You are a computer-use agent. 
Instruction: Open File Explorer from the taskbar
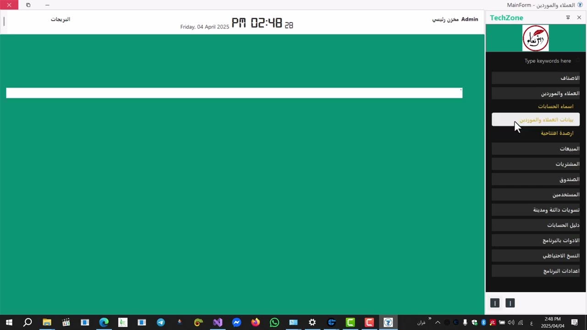[47, 322]
